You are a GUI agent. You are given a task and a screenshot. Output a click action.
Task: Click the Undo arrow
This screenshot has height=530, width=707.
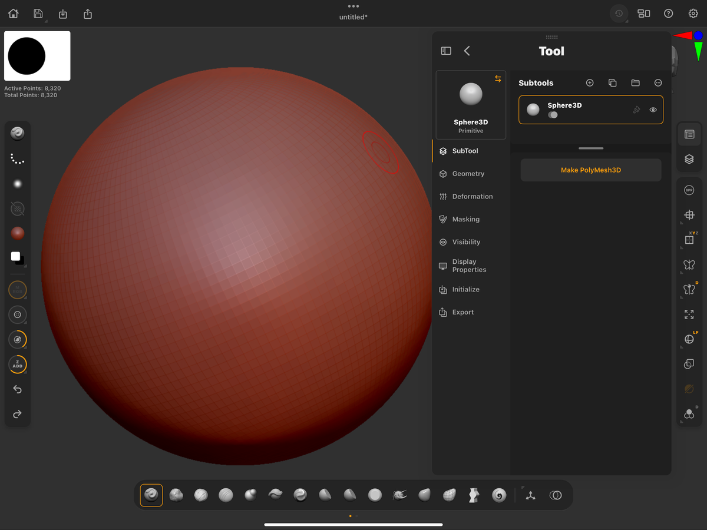pos(17,389)
